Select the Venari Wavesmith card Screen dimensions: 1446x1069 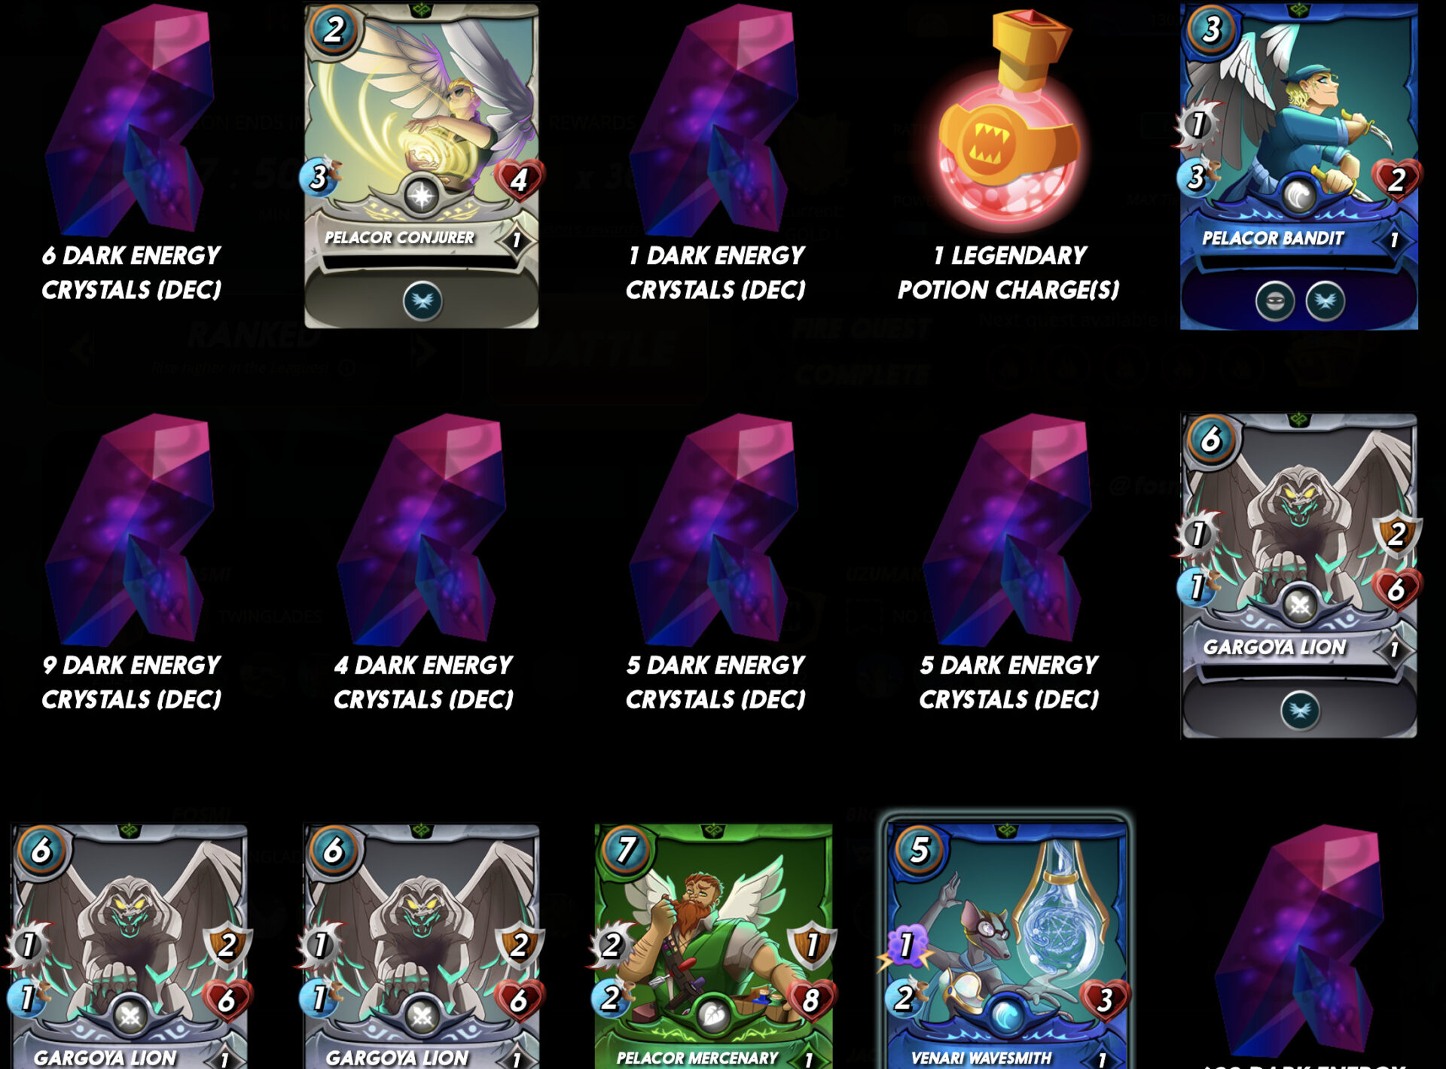tap(1006, 945)
